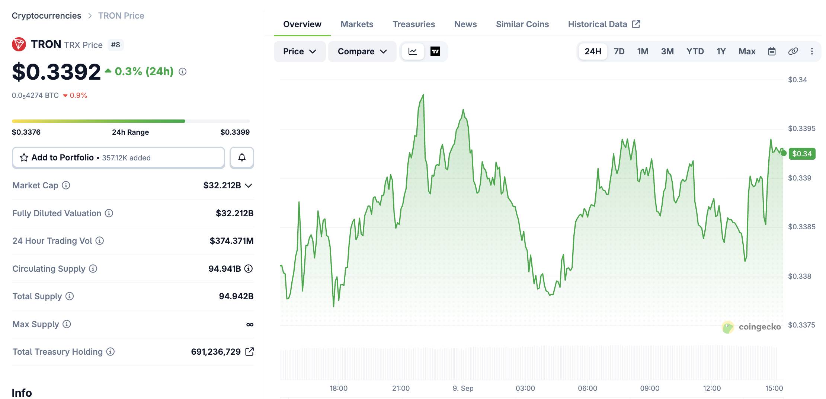Image resolution: width=826 pixels, height=399 pixels.
Task: Open the Total Treasury Holding external link icon
Action: pyautogui.click(x=250, y=351)
